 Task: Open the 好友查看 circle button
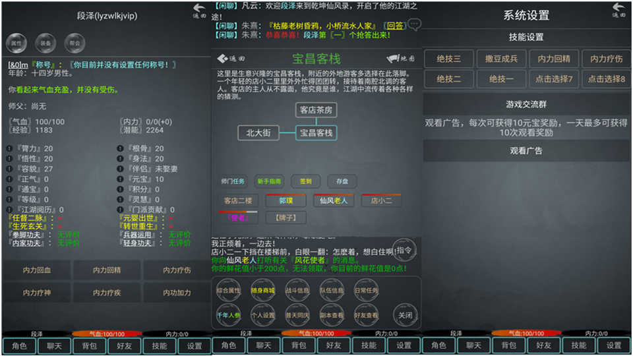[366, 315]
